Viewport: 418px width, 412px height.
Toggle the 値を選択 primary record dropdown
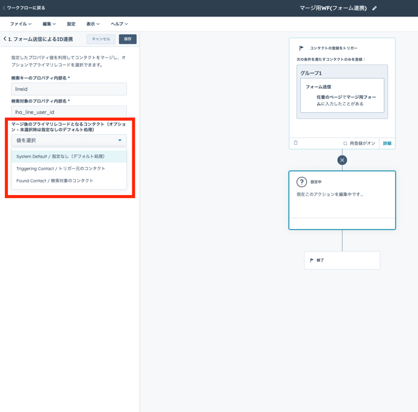(x=69, y=140)
